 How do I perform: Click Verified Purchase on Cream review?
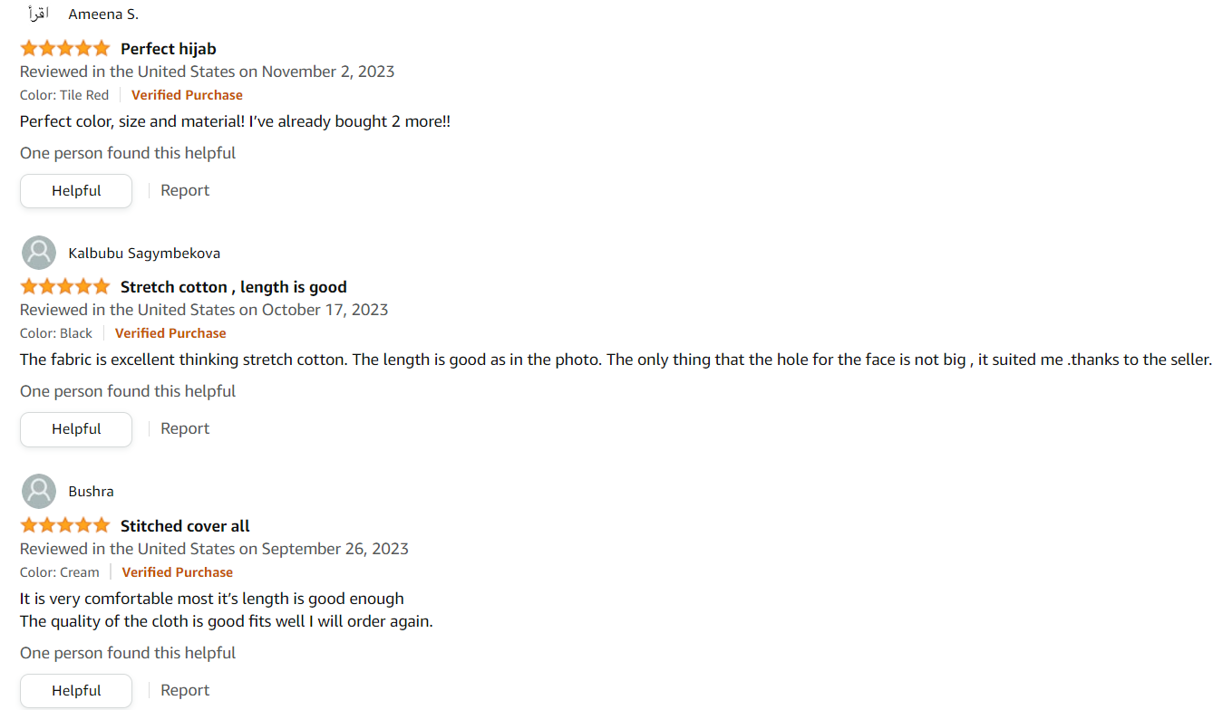point(178,572)
